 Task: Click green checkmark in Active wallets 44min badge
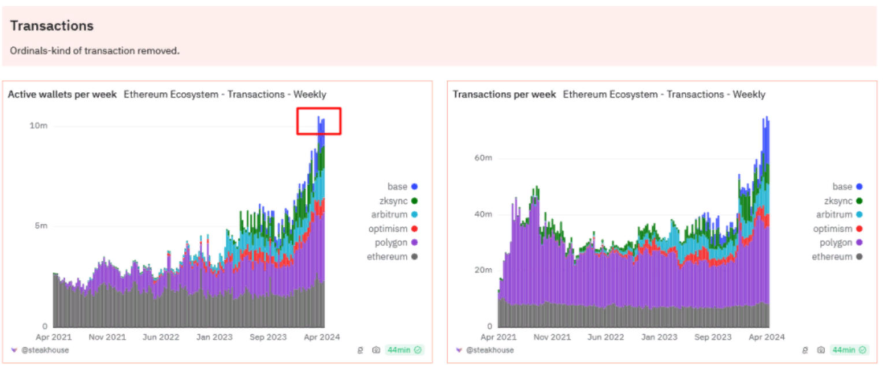point(418,350)
